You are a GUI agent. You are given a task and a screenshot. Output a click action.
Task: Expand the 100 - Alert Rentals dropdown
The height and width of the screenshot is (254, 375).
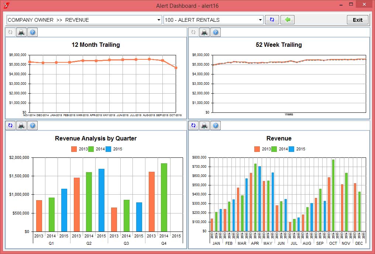[260, 20]
